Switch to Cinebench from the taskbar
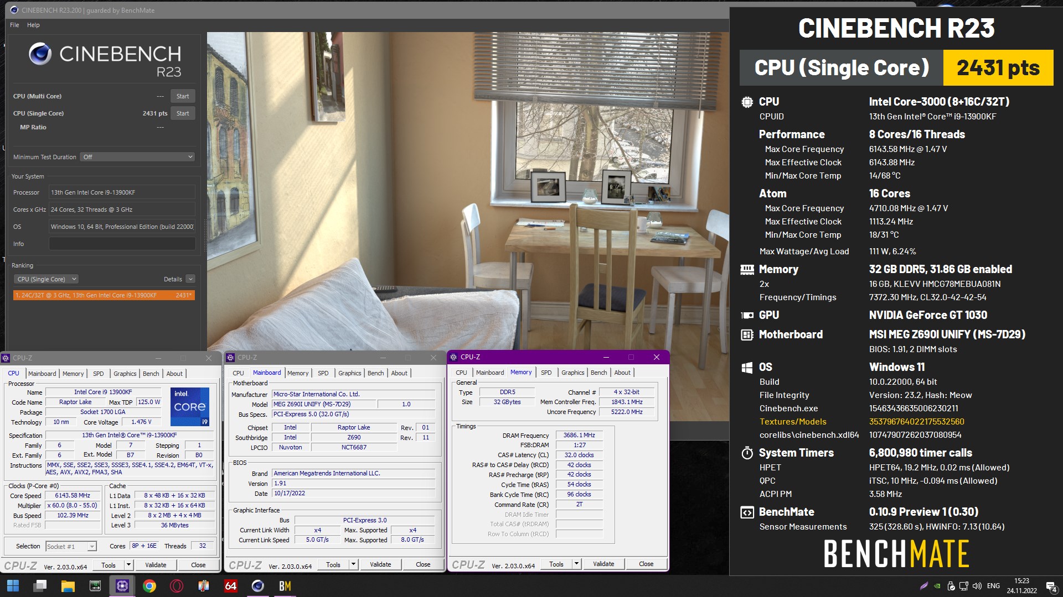 (x=257, y=586)
